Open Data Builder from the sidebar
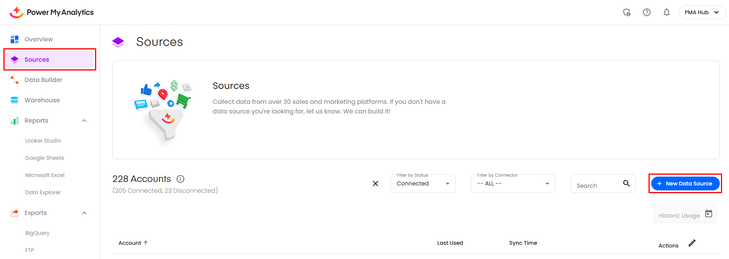This screenshot has width=729, height=259. tap(43, 80)
